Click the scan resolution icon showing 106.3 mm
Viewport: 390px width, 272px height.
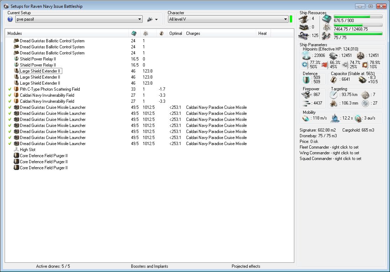tap(333, 103)
